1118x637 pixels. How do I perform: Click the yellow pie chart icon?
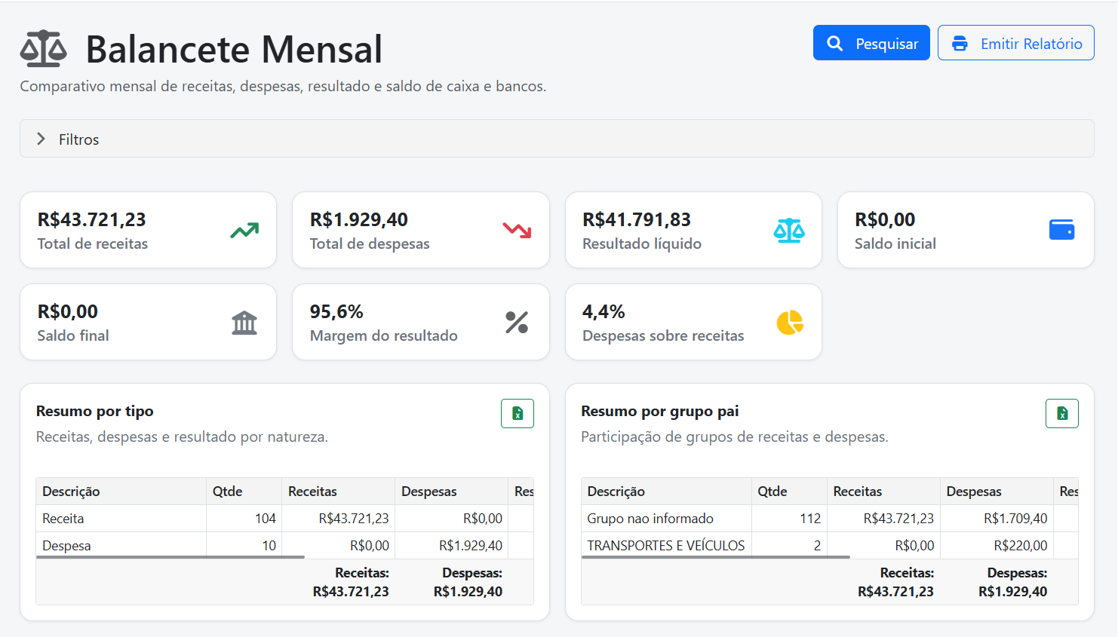coord(790,323)
